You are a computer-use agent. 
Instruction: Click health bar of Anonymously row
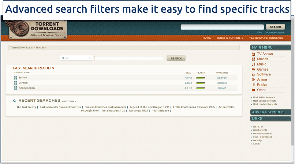pos(201,88)
